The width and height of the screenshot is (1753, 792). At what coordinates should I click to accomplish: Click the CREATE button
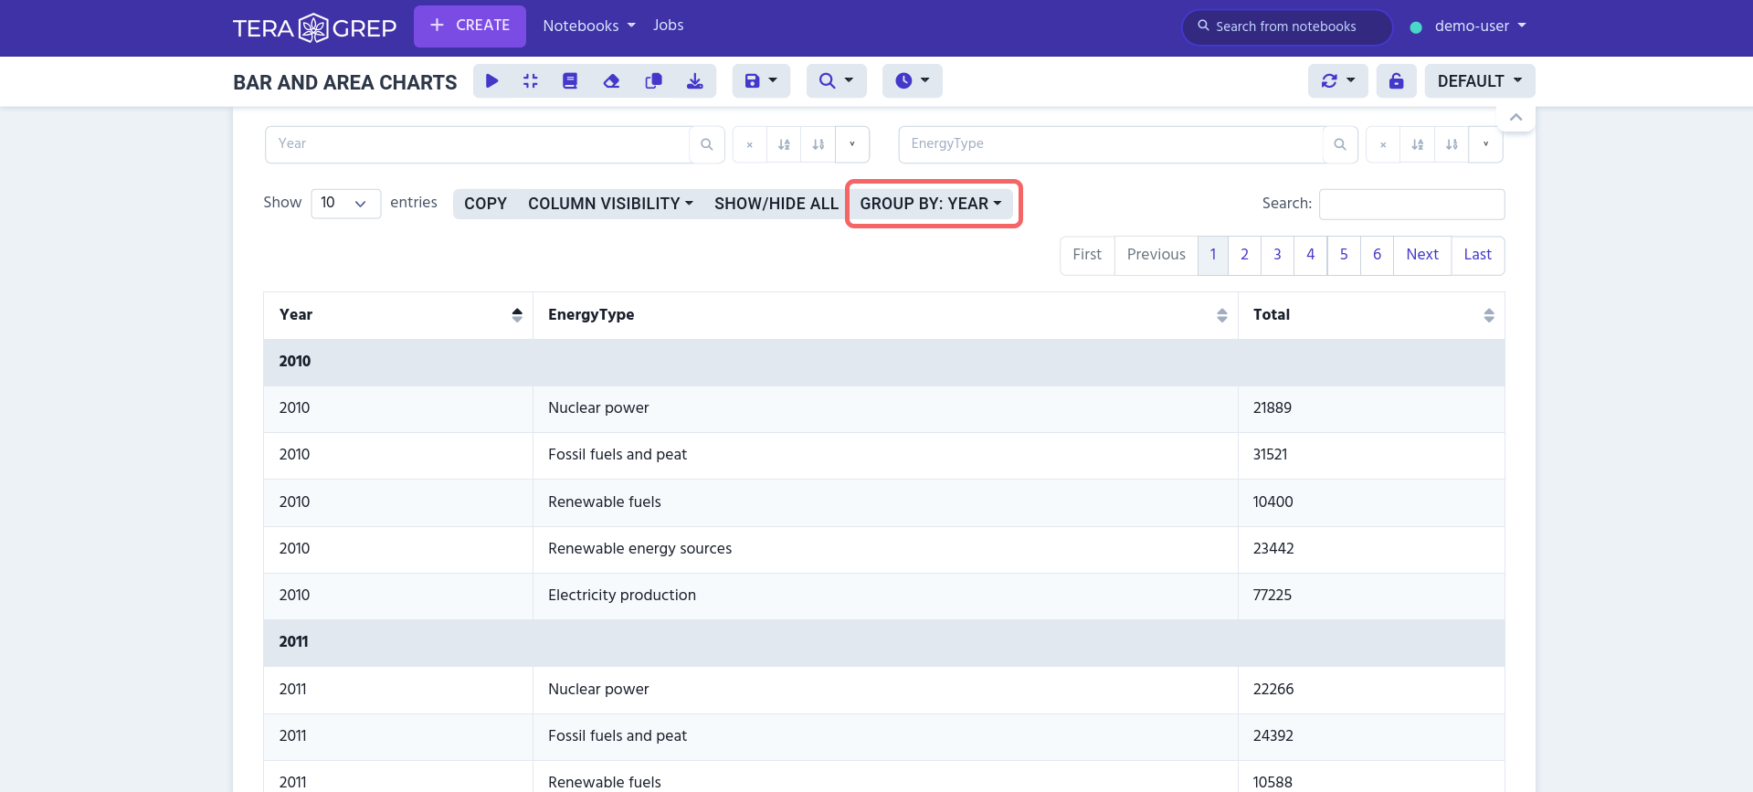pyautogui.click(x=470, y=26)
